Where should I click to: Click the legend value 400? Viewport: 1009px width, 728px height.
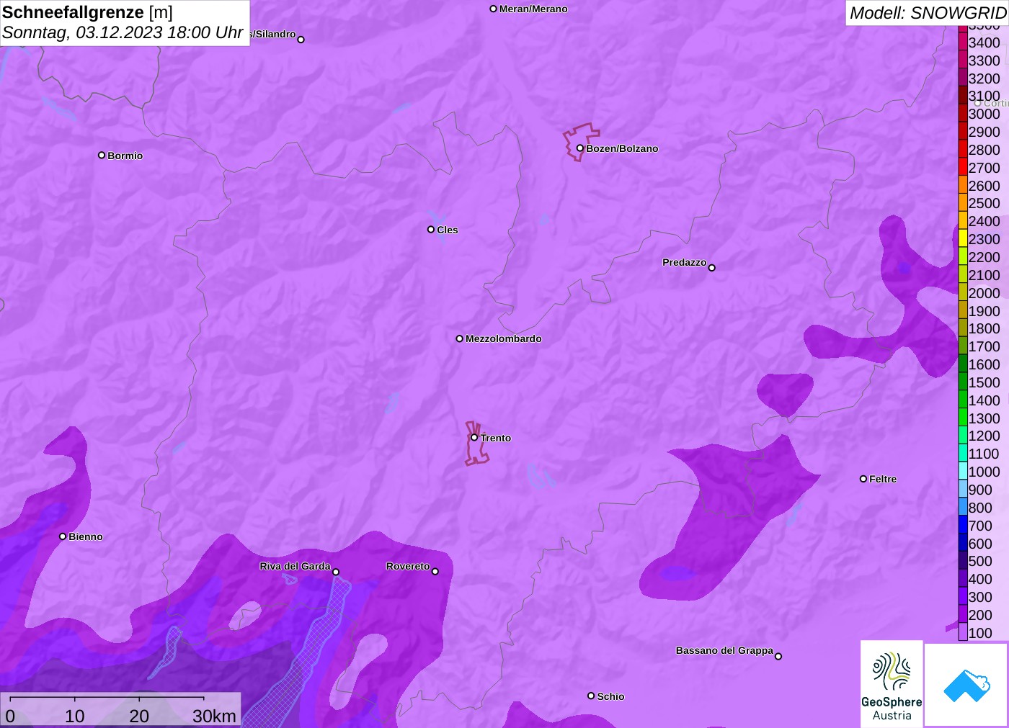click(x=980, y=579)
